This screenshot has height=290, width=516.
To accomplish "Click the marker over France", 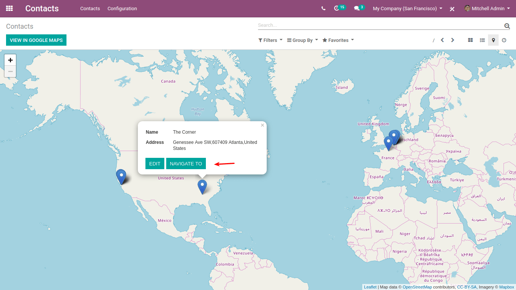I will point(388,143).
